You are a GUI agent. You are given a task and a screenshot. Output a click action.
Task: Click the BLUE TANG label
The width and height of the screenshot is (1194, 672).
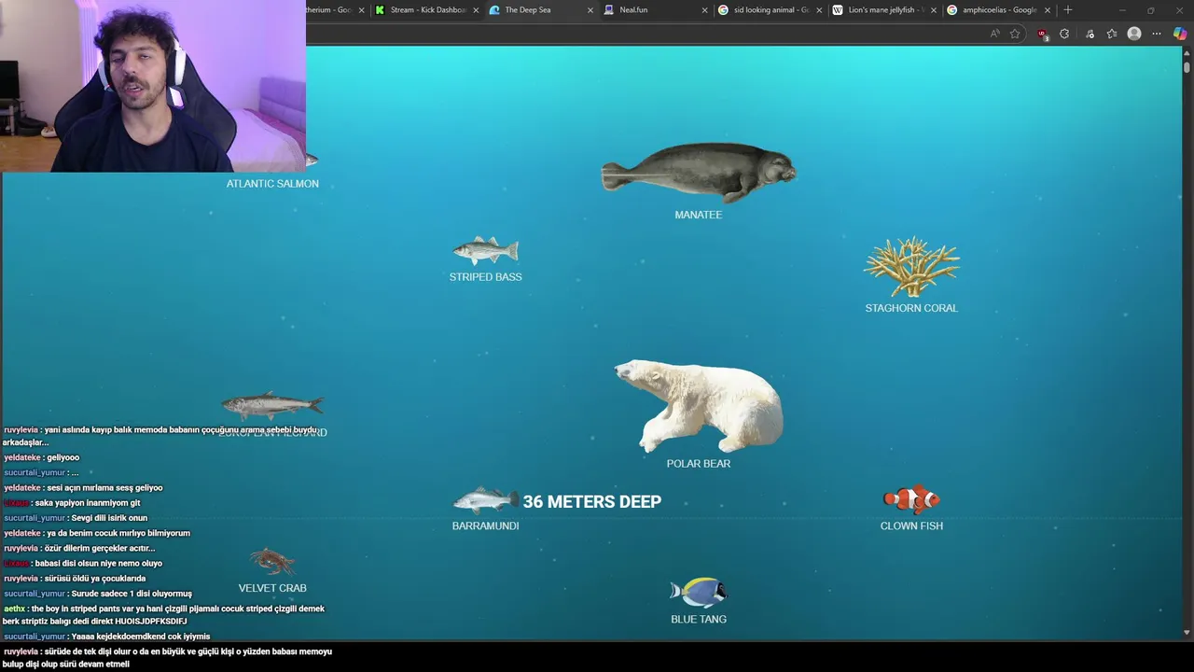point(699,619)
